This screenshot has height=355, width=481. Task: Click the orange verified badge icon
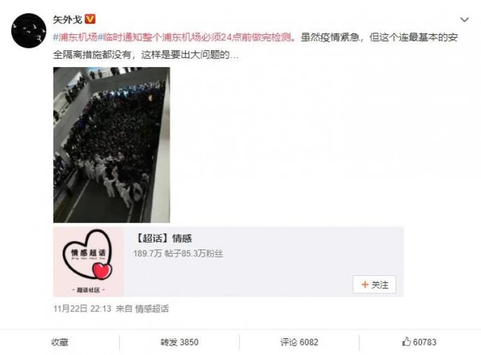tap(91, 19)
